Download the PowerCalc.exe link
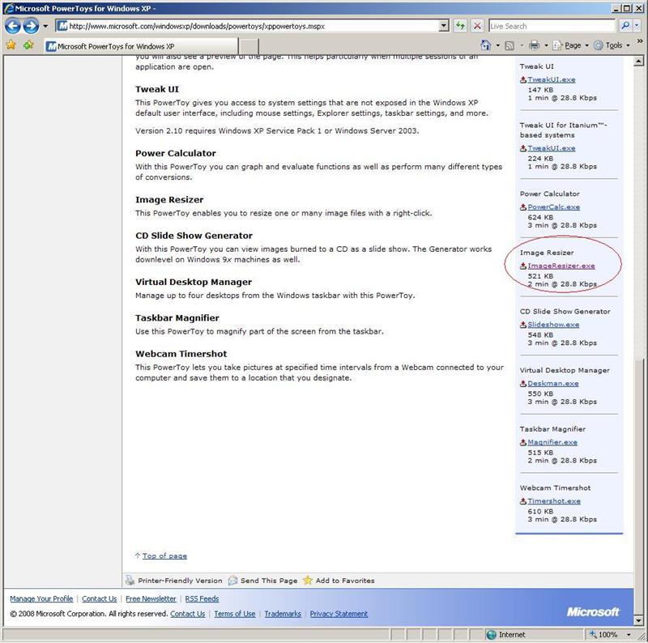The height and width of the screenshot is (643, 648). coord(554,207)
